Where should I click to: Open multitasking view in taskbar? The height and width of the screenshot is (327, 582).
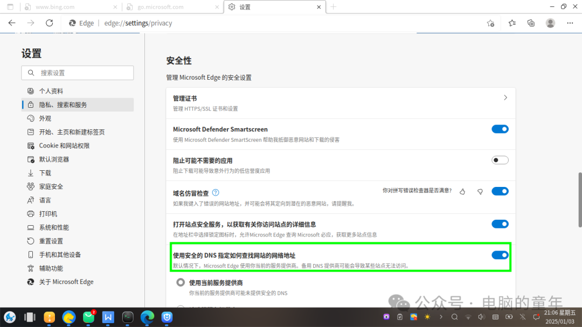[x=30, y=317]
